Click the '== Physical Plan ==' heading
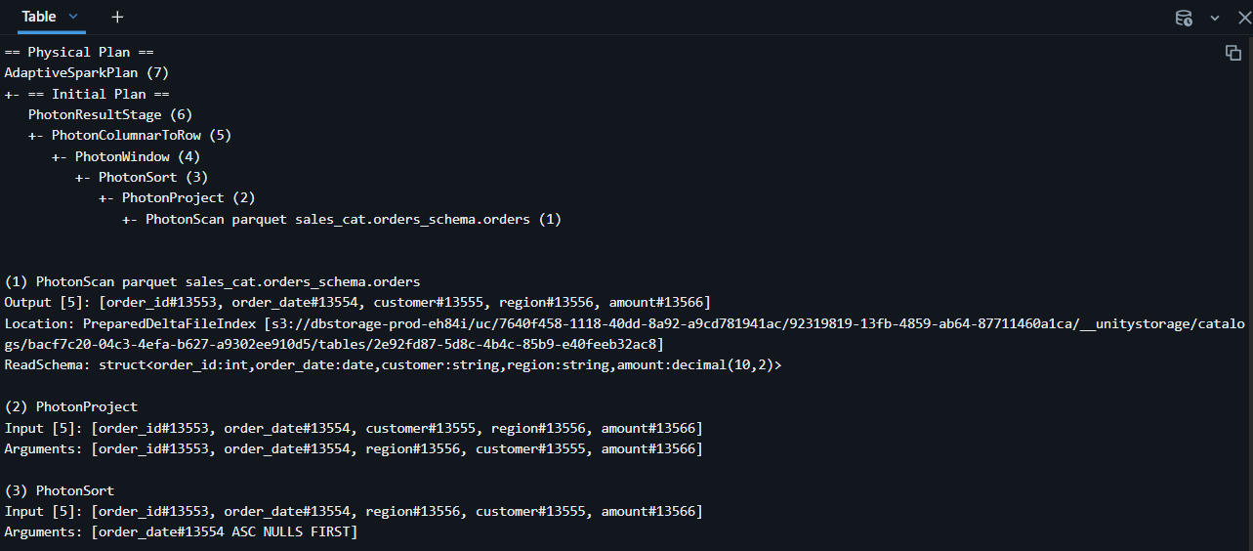The width and height of the screenshot is (1253, 551). coord(79,52)
